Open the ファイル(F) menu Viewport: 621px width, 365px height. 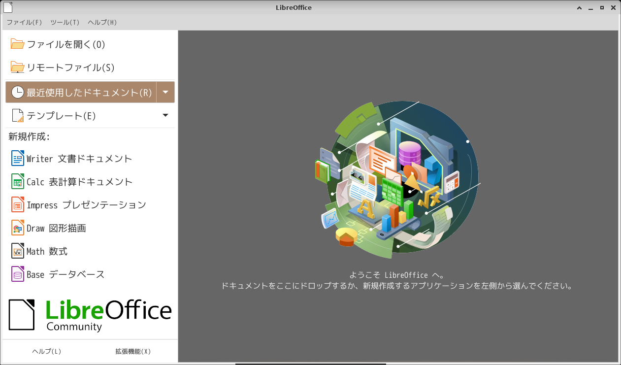(x=24, y=22)
